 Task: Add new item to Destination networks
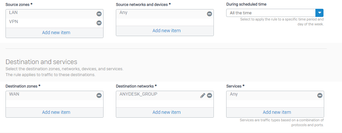tap(166, 112)
